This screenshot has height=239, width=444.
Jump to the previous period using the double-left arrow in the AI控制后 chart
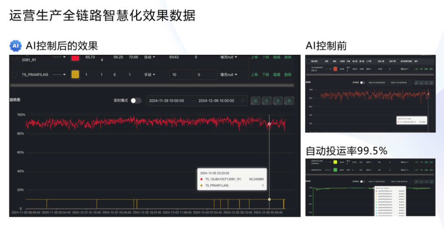pos(256,100)
